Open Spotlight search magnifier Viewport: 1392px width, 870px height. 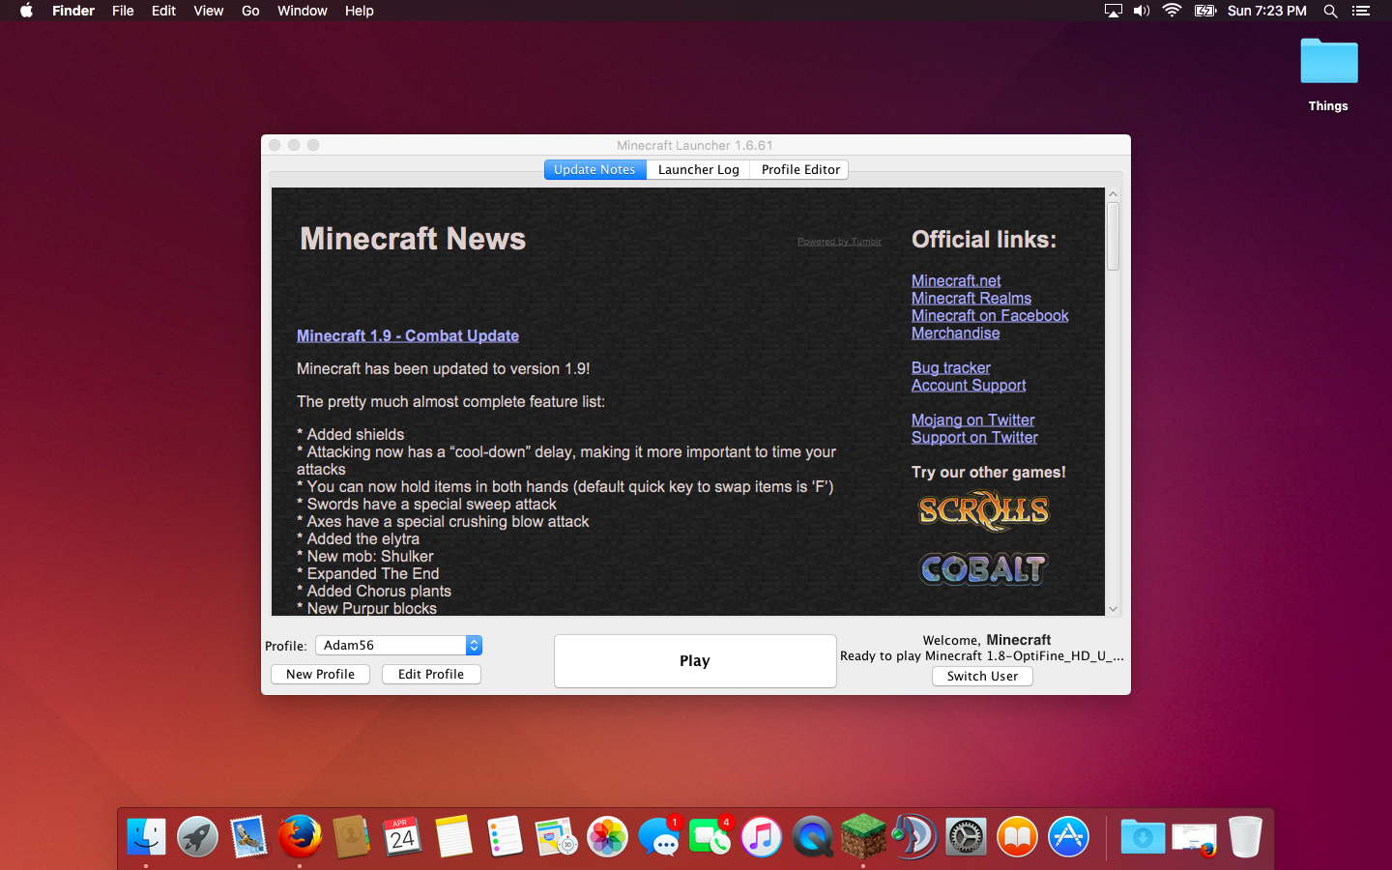pyautogui.click(x=1331, y=11)
